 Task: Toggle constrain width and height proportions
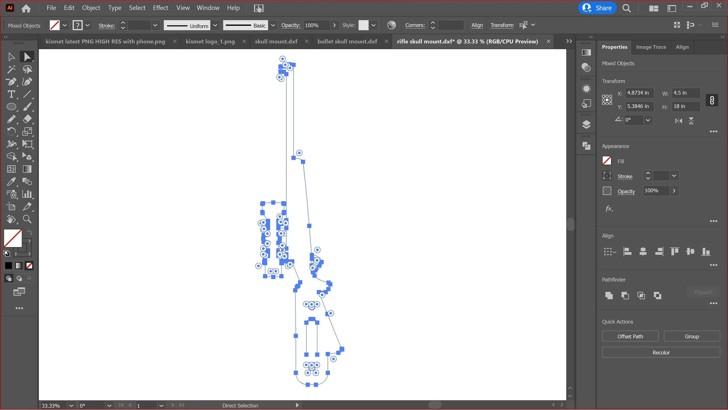[712, 100]
